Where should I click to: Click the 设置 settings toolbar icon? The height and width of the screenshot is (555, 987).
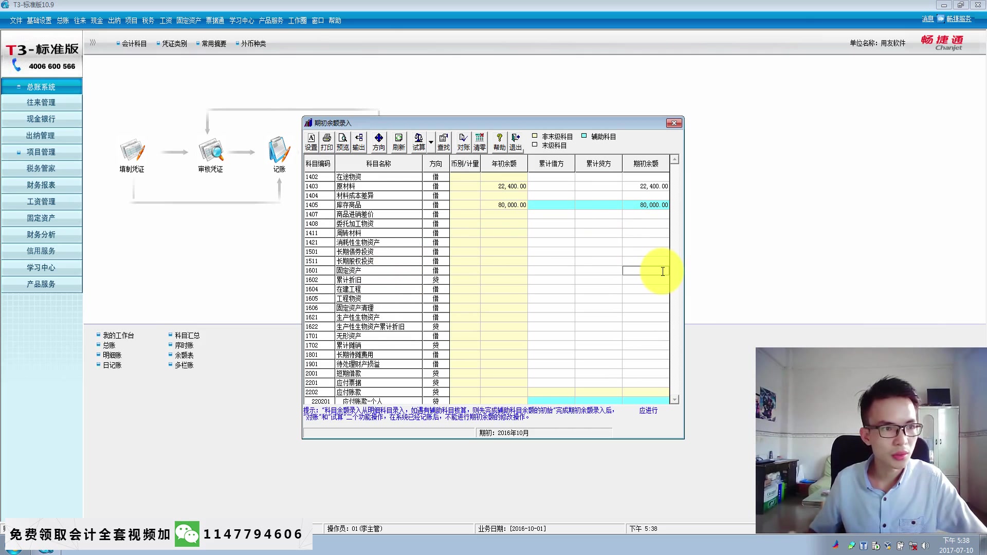point(311,142)
